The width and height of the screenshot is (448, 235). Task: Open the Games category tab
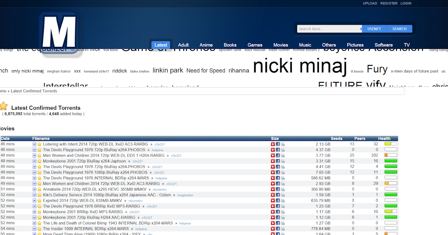255,45
